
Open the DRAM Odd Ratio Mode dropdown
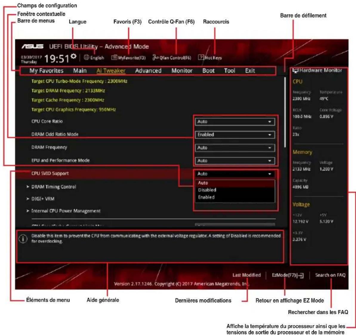(x=235, y=135)
